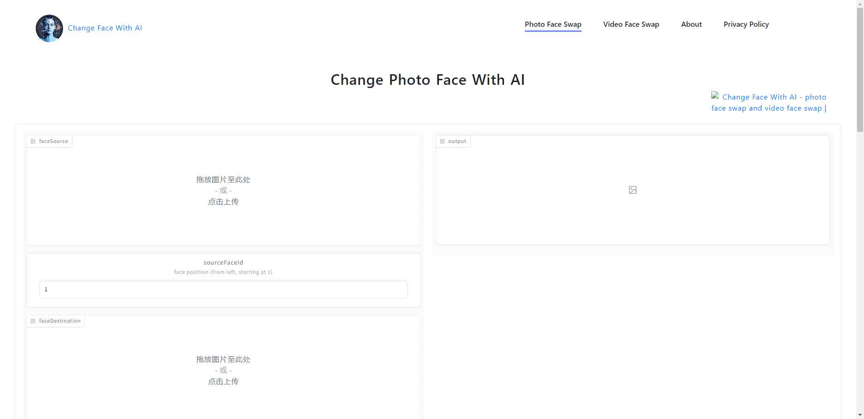This screenshot has width=864, height=419.
Task: Click the image icon on the faceSource label
Action: 33,141
